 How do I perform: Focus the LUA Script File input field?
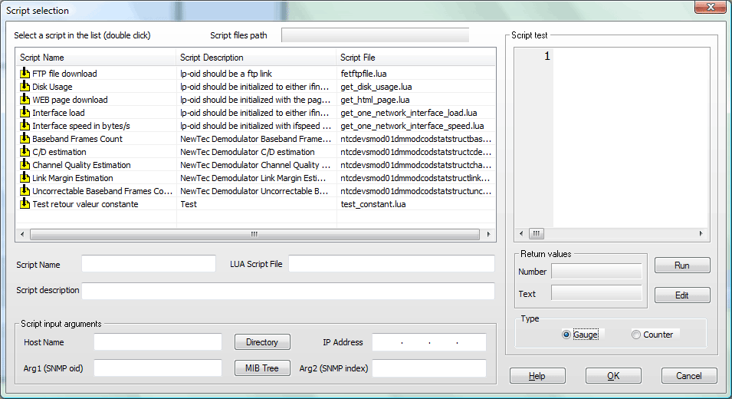(391, 263)
